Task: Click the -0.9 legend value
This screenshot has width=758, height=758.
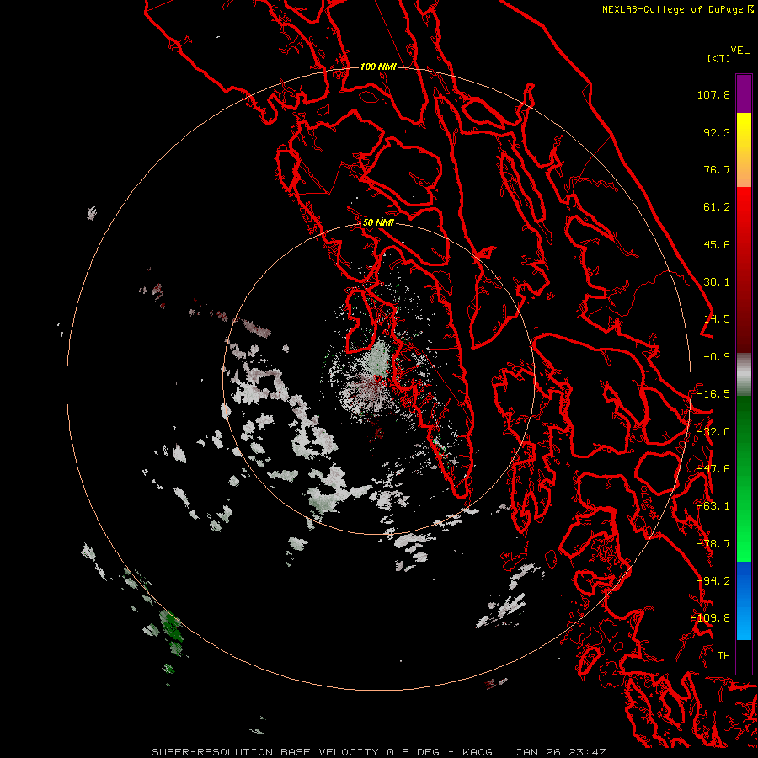Action: point(717,357)
